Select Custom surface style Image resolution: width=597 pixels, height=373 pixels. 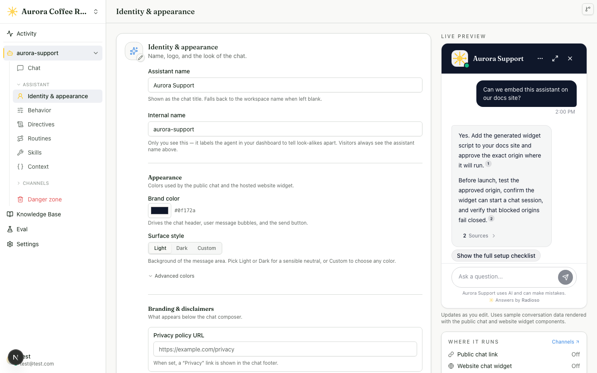tap(206, 248)
